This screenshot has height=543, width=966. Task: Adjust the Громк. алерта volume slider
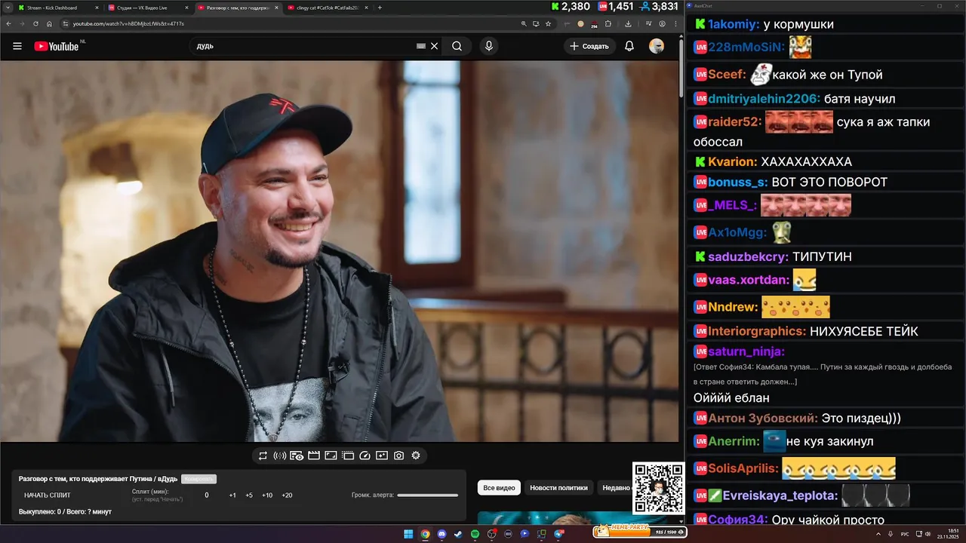click(x=427, y=495)
